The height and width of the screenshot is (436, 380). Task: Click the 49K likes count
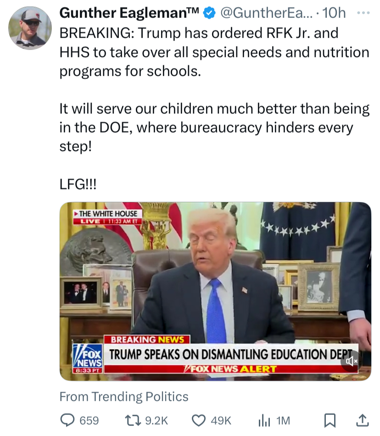coord(221,421)
